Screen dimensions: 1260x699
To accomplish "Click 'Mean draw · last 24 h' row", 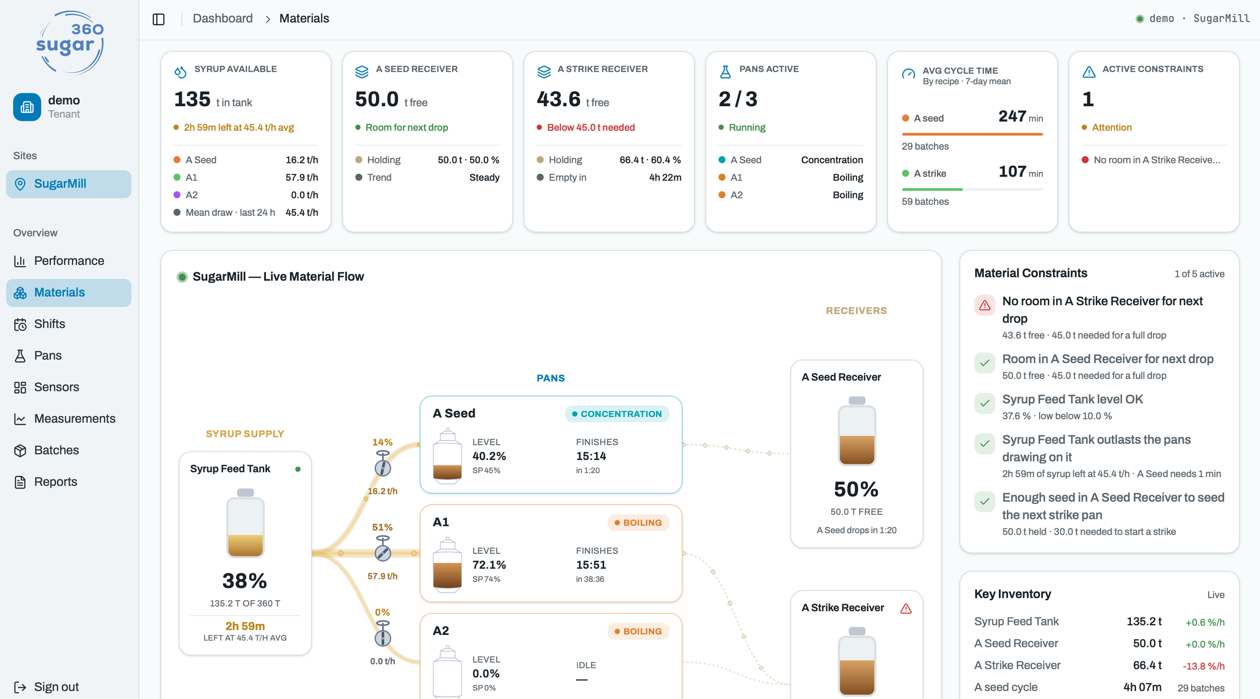I will pyautogui.click(x=246, y=213).
